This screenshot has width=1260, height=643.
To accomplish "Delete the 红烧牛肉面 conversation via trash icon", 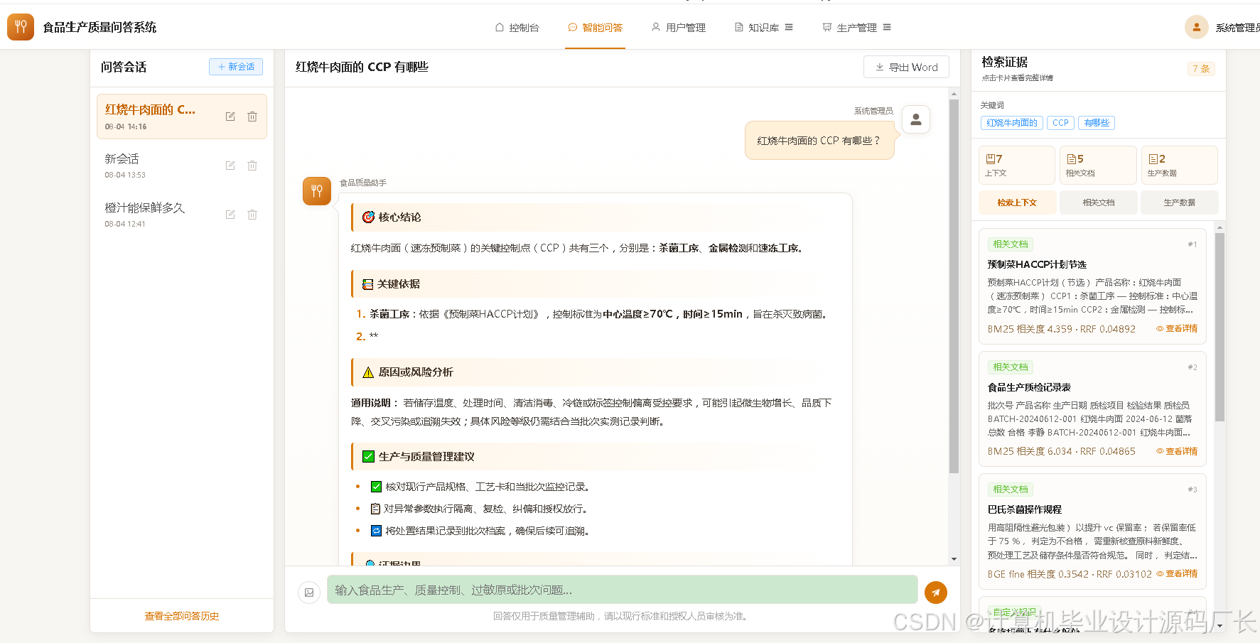I will [x=252, y=117].
